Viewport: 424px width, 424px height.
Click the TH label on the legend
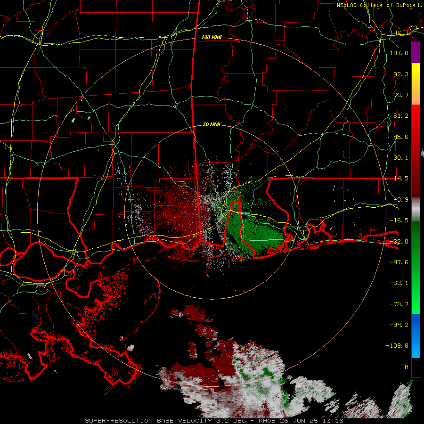coord(405,367)
